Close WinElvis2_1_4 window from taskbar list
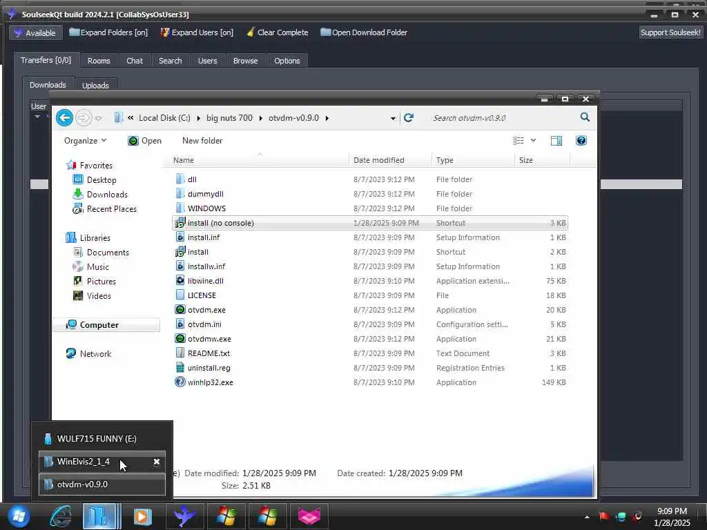 [157, 462]
